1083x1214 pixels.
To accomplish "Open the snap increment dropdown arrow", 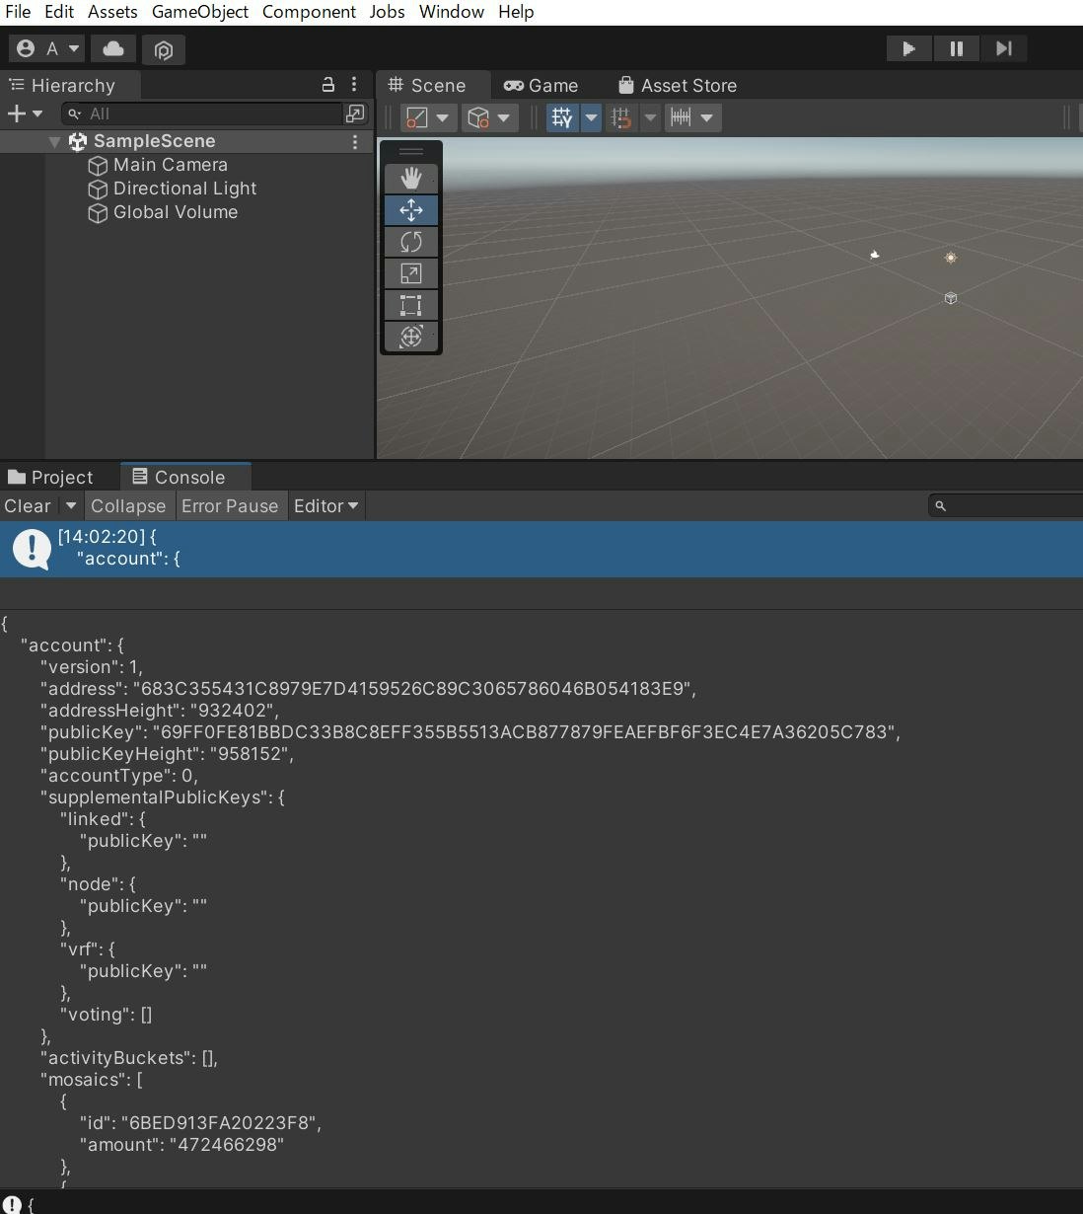I will [706, 117].
